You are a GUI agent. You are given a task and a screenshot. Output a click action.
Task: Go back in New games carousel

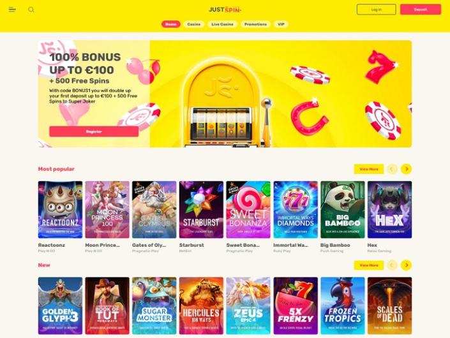pyautogui.click(x=392, y=265)
